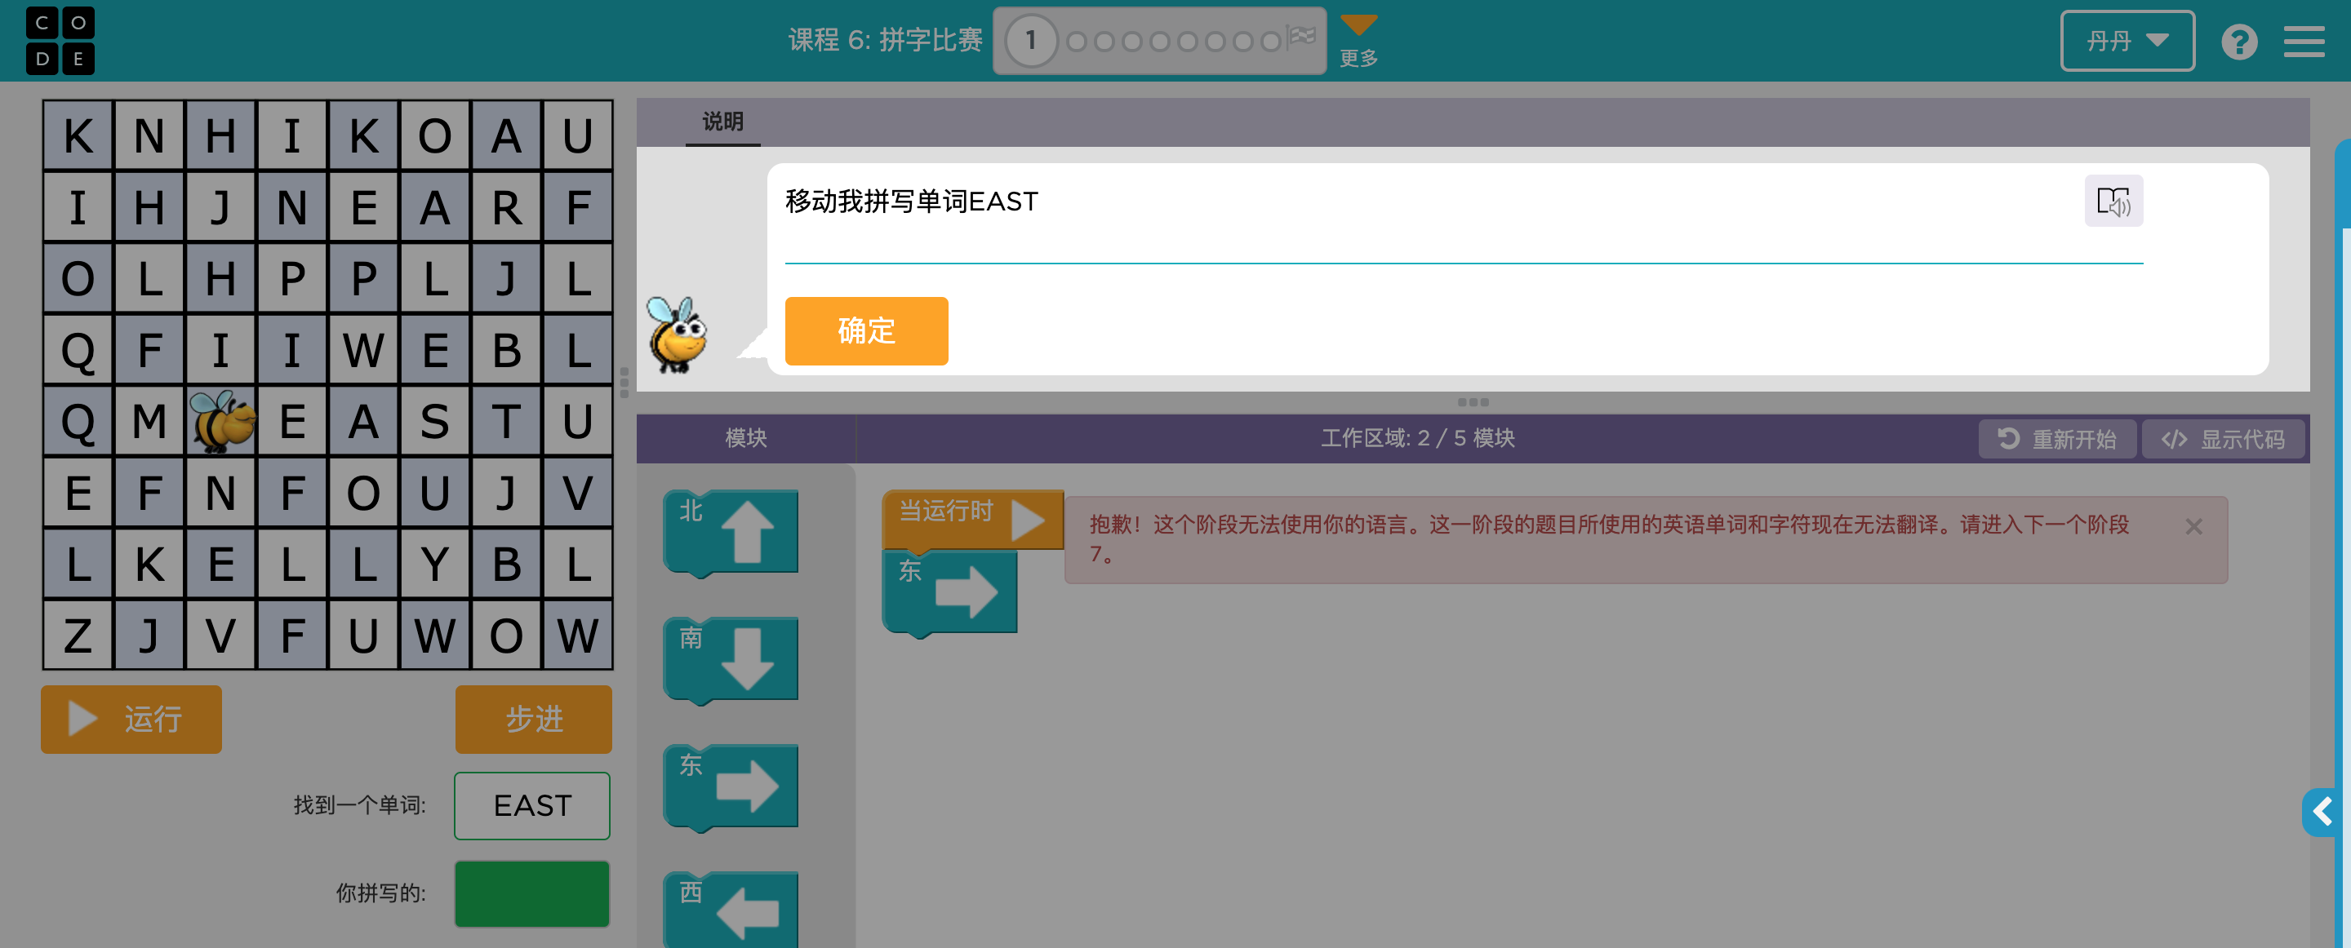Click the 运行 run button
The image size is (2351, 948).
coord(131,719)
